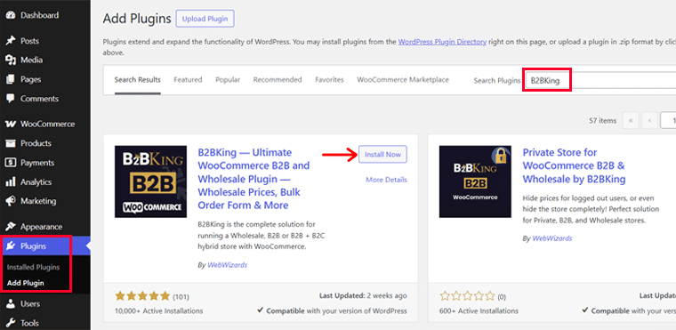Click the Media icon in sidebar
The width and height of the screenshot is (676, 330).
[11, 60]
